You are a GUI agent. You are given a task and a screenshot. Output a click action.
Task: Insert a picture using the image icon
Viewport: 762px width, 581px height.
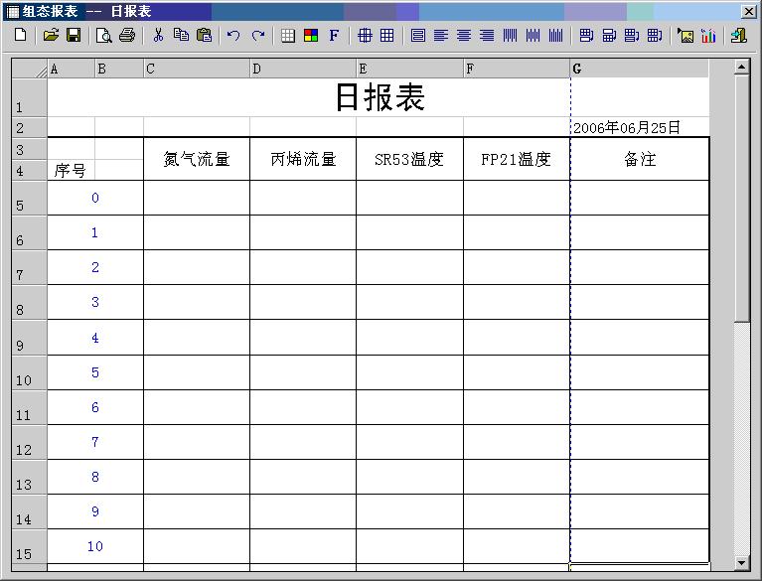coord(686,35)
